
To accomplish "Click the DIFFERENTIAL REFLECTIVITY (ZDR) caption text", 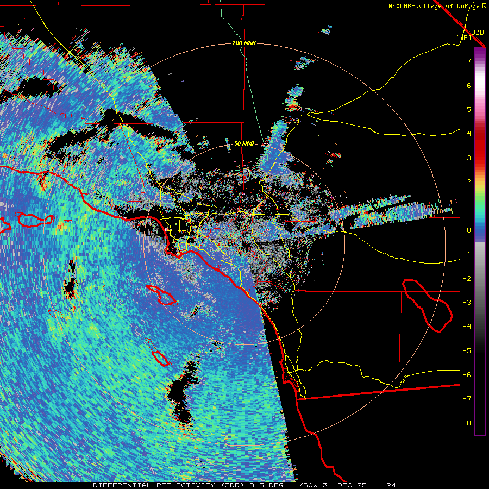I will pos(169,485).
